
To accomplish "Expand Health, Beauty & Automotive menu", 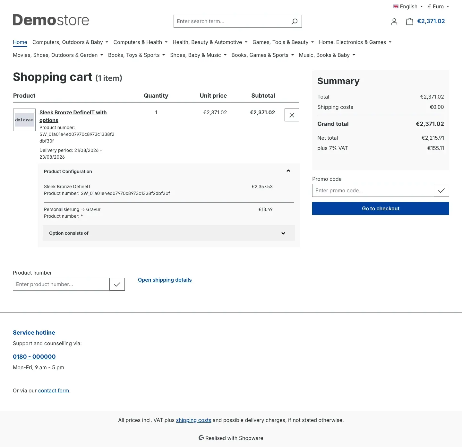I will 210,42.
